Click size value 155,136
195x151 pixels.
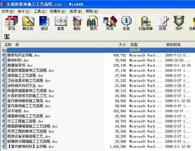tap(120, 65)
